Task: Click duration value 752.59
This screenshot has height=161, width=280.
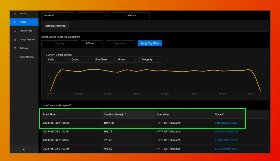Action: pyautogui.click(x=108, y=149)
